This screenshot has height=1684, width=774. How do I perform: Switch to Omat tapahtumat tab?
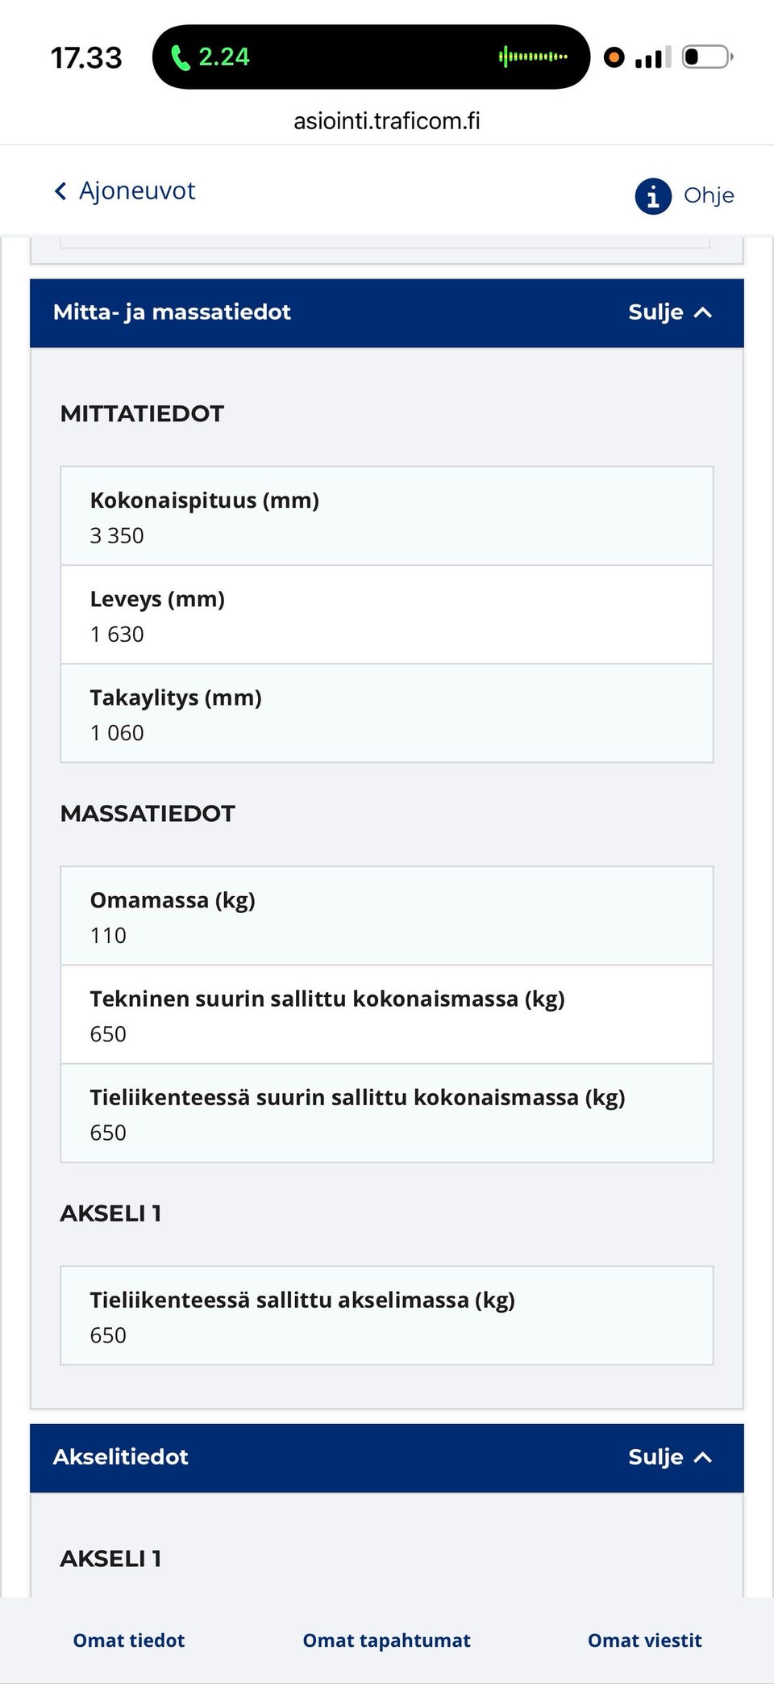(x=386, y=1640)
